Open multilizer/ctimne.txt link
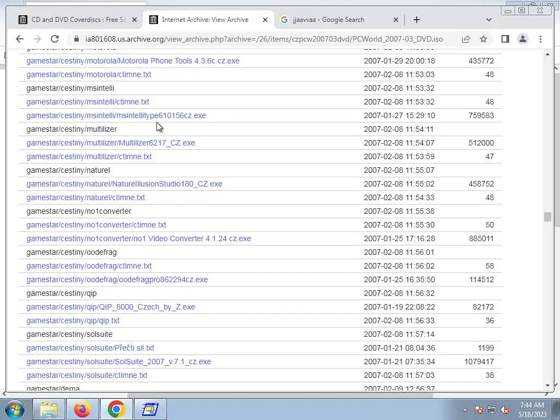Viewport: 560px width, 420px height. tap(89, 156)
